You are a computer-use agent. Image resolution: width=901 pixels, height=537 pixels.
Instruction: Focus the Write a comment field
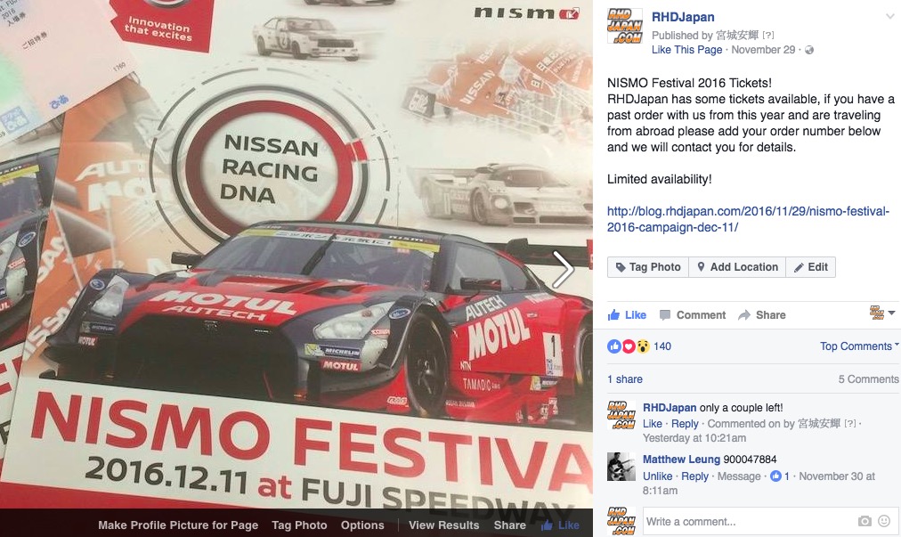coord(748,522)
